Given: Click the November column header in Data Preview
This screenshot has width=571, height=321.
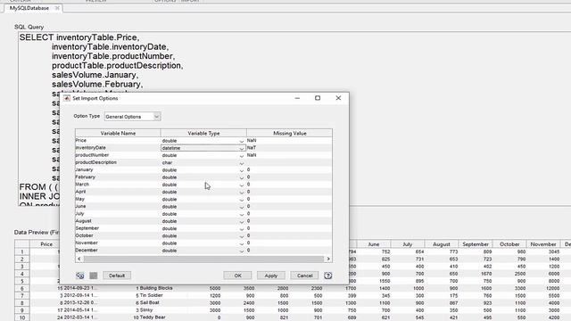Looking at the screenshot, I should 543,244.
